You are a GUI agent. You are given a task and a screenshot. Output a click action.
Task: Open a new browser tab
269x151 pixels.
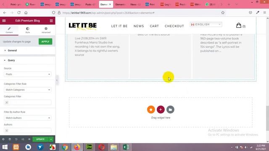point(229,5)
